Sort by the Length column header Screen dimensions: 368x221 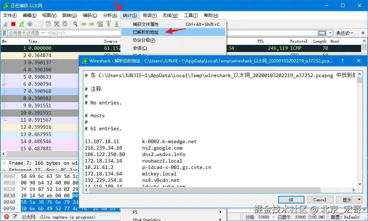(320, 41)
